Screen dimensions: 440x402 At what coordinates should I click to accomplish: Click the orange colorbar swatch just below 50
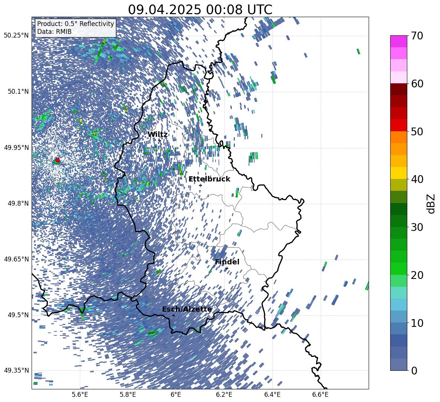(398, 137)
